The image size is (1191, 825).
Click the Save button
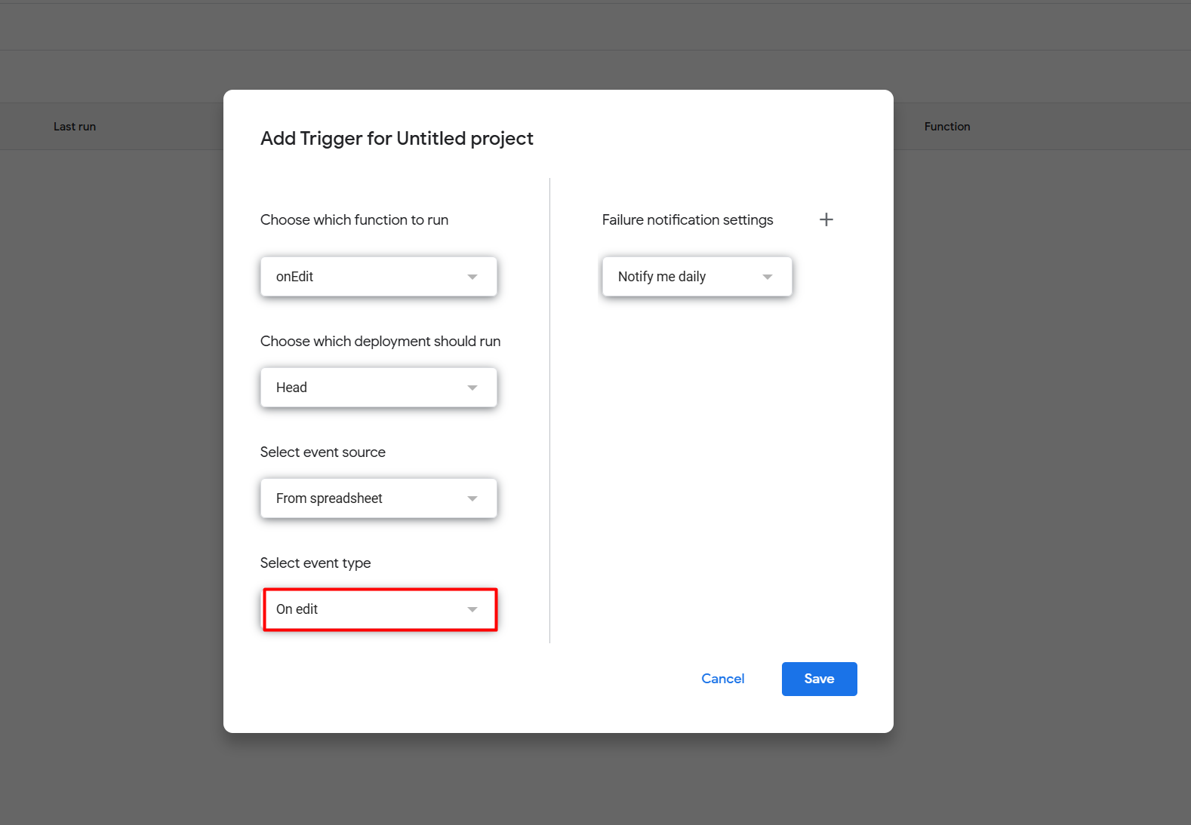coord(819,679)
